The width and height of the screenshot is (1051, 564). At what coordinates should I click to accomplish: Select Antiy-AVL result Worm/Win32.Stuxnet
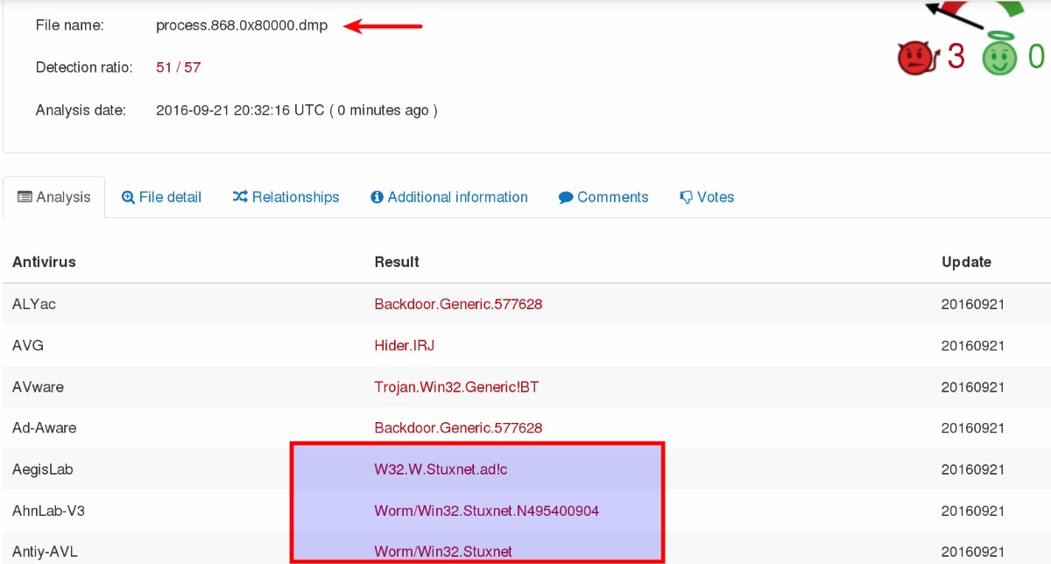[x=443, y=552]
